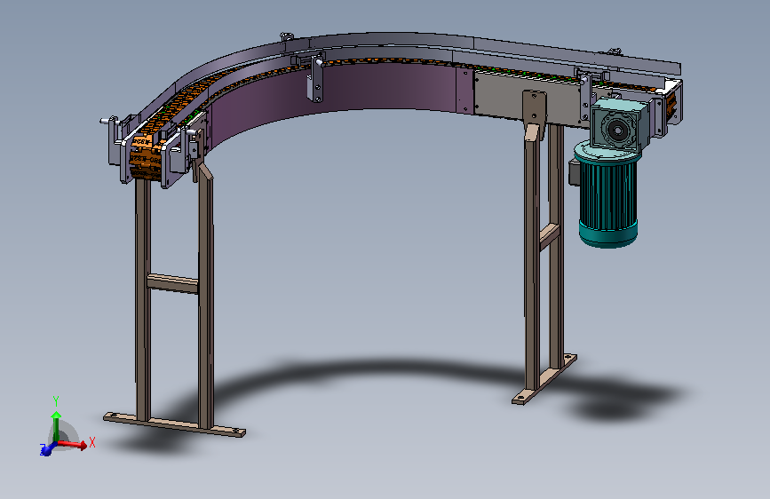Select the right support stand base plate
Screen dimensions: 770x499
coord(544,380)
